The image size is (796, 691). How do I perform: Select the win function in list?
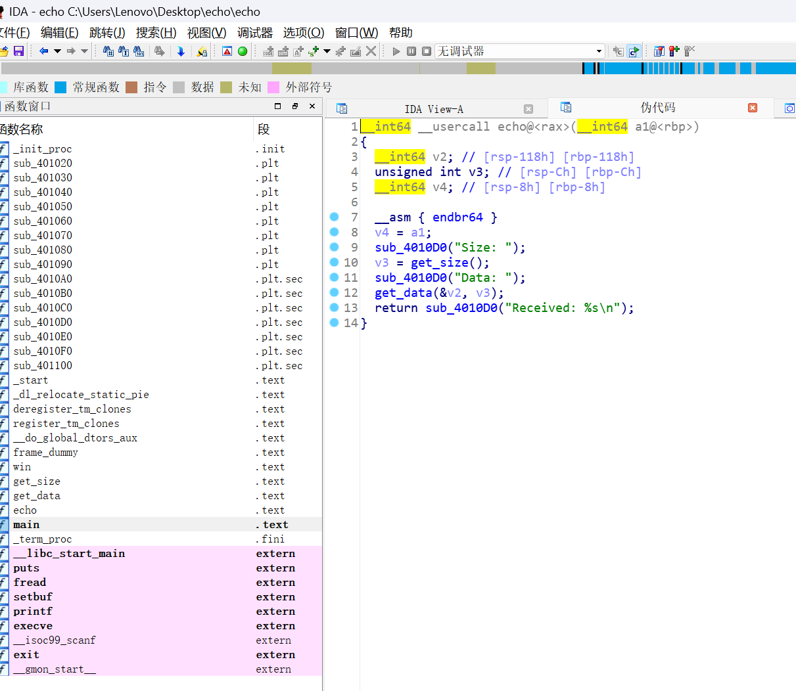[x=22, y=467]
